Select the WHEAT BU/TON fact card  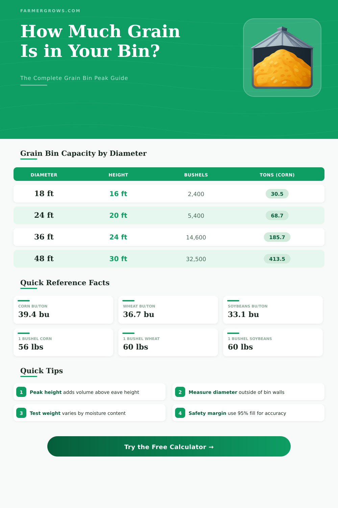168,310
